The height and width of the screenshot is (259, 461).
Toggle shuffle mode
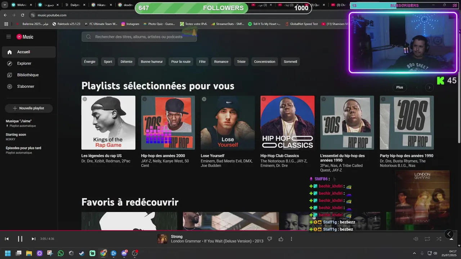(x=439, y=239)
